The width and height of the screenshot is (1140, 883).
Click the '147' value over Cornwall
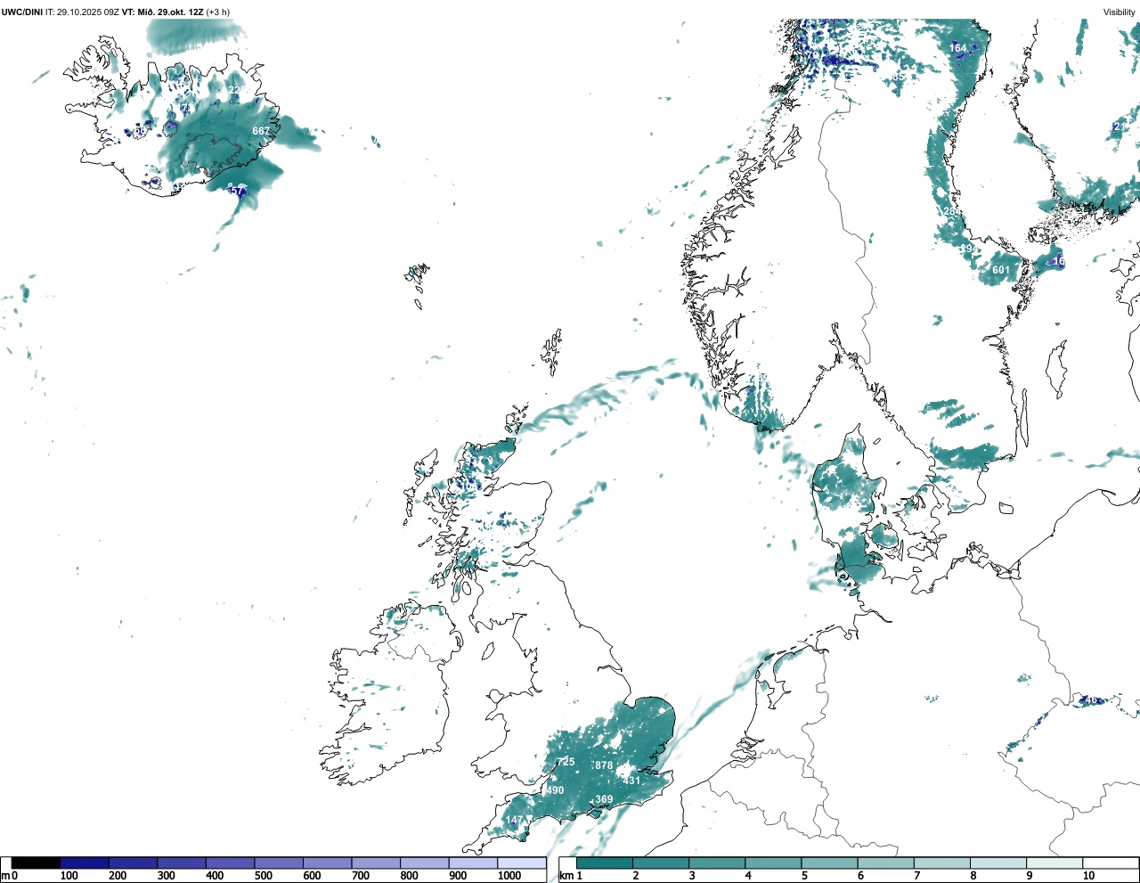click(x=515, y=820)
